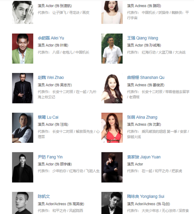The image size is (194, 214).
Task: Open the 尹昉 Fang Yin name link
Action: pos(50,157)
